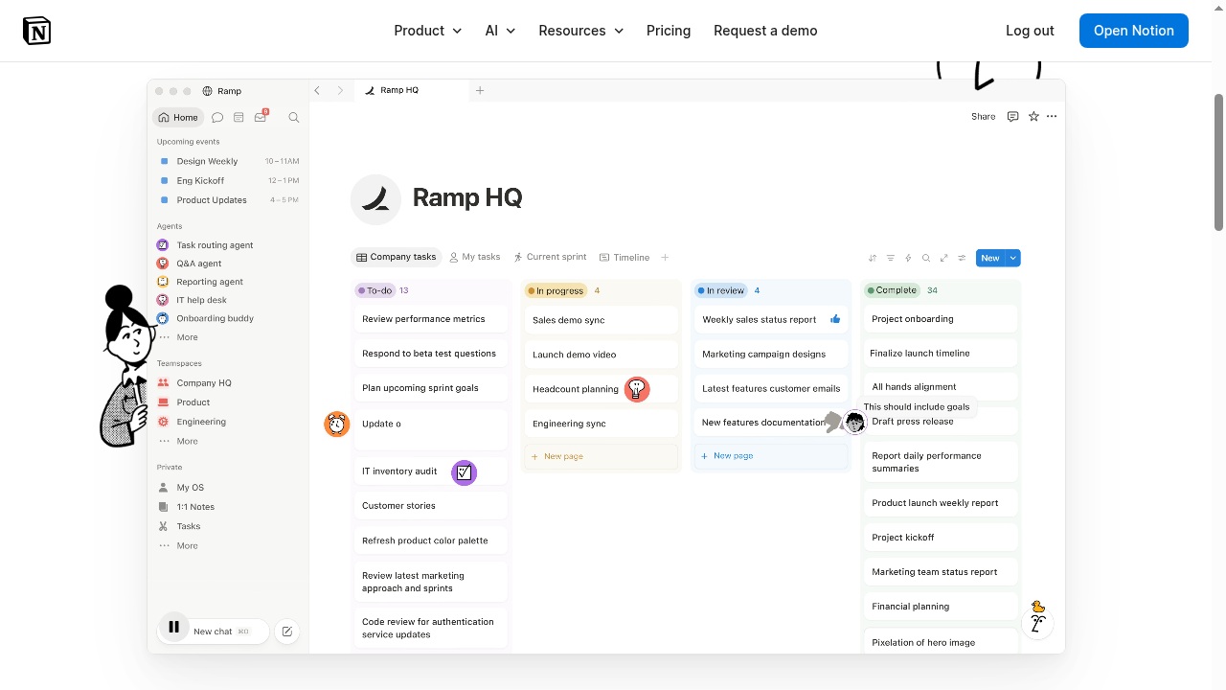Click the board toolbar search icon

point(926,258)
